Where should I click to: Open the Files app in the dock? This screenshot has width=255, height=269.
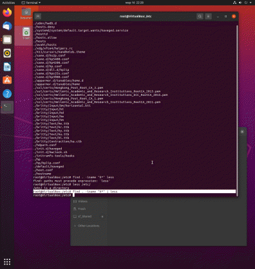click(x=7, y=40)
